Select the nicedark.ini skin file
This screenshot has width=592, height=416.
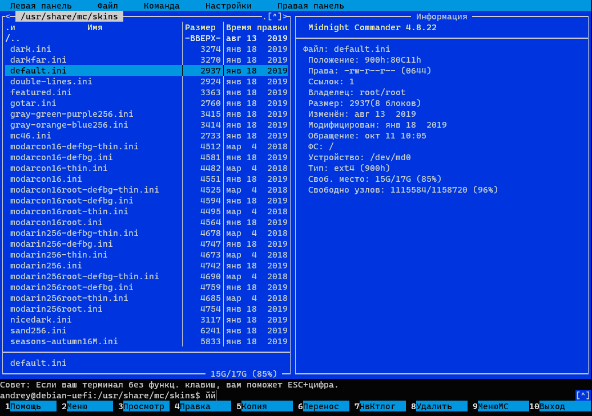point(41,320)
